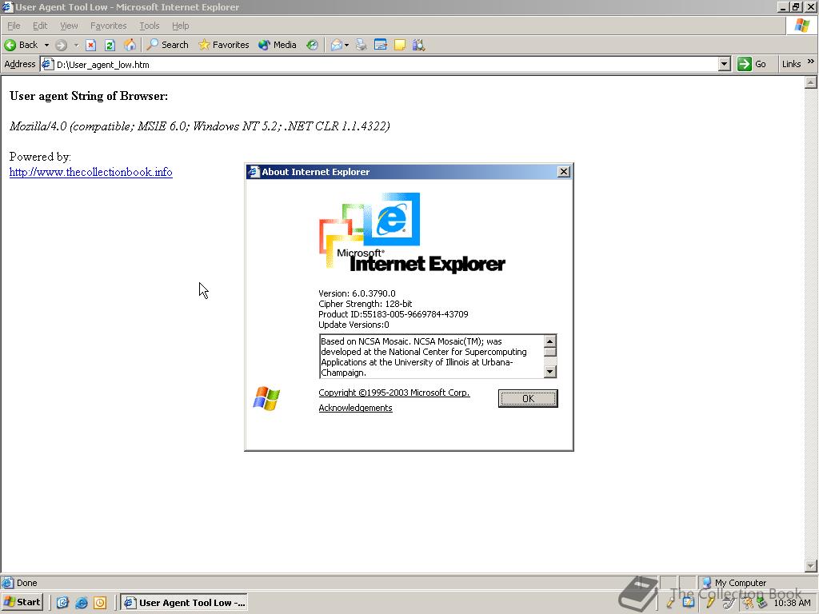Open the Favorites menu
Image resolution: width=819 pixels, height=614 pixels.
tap(109, 26)
